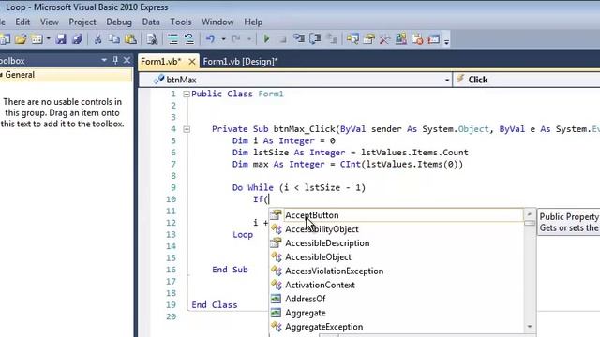This screenshot has height=337, width=600.
Task: Open Solution Explorer from the toolbar icon
Action: pyautogui.click(x=352, y=39)
